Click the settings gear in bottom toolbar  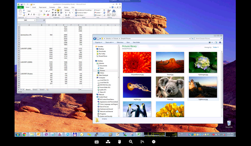pos(154,142)
